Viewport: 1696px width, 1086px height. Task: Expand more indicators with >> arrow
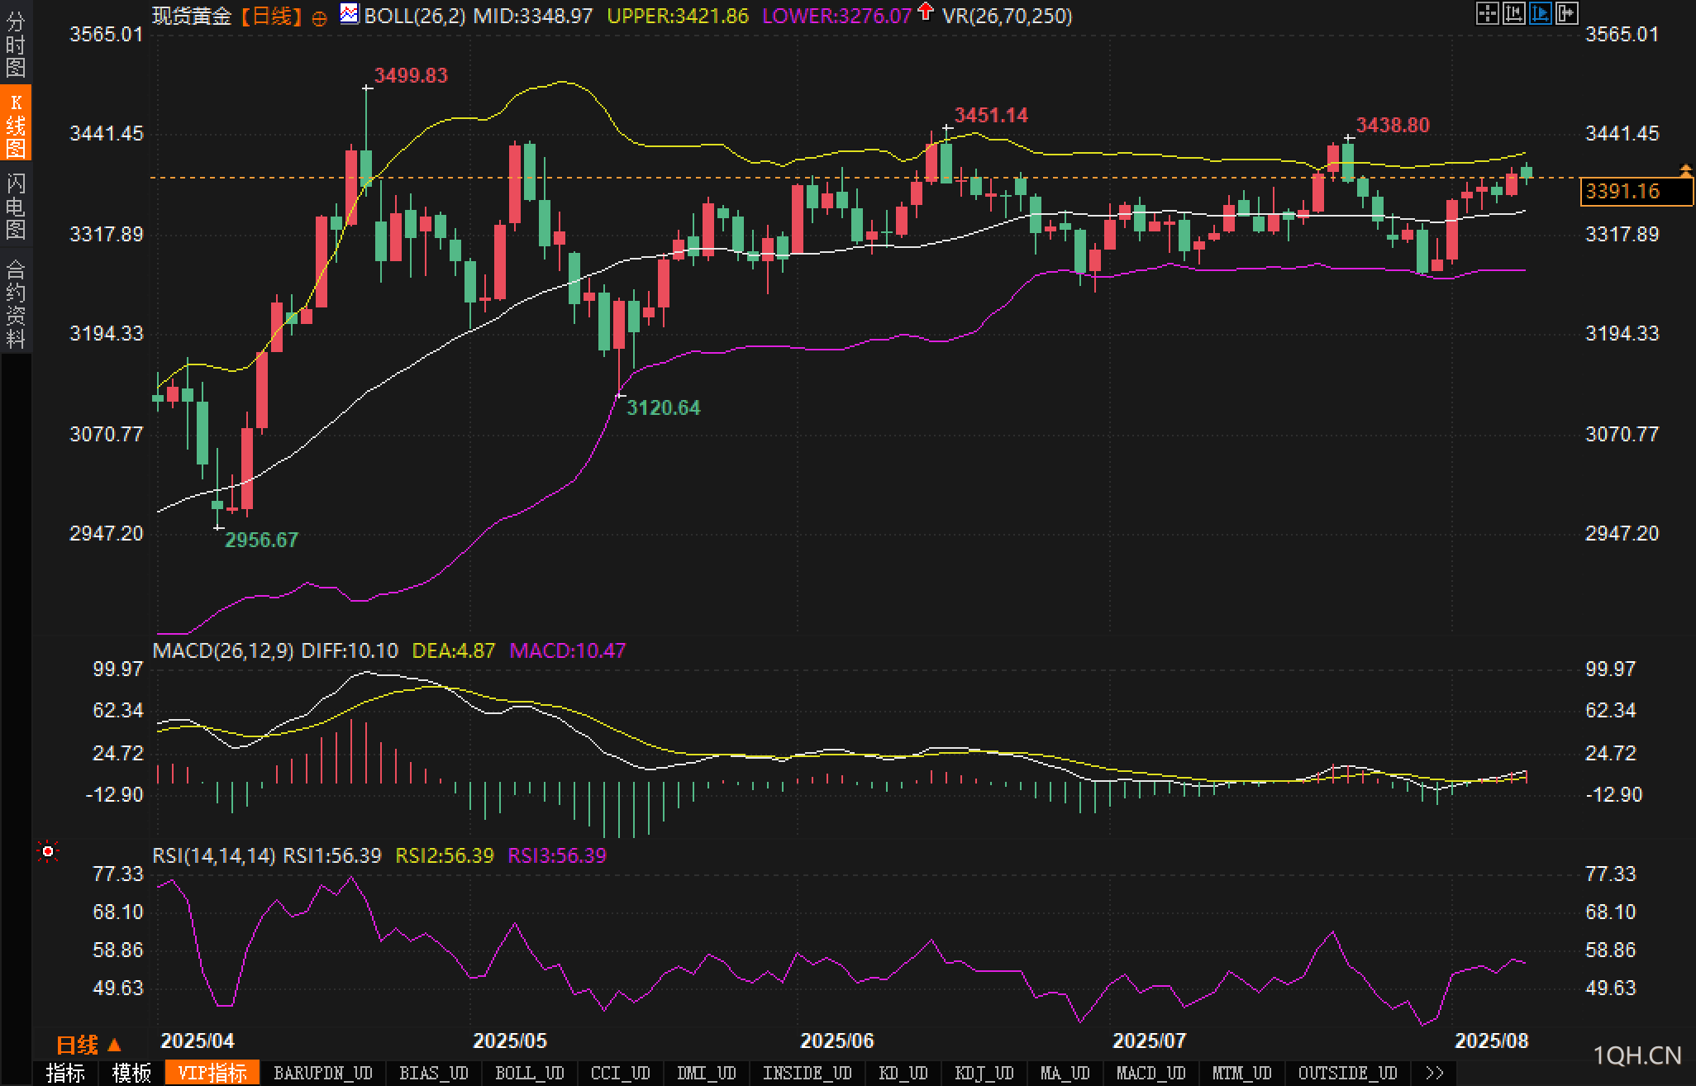point(1435,1073)
